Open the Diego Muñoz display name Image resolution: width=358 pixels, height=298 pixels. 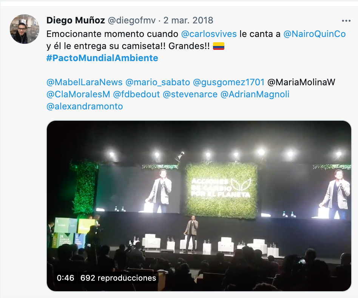click(76, 20)
